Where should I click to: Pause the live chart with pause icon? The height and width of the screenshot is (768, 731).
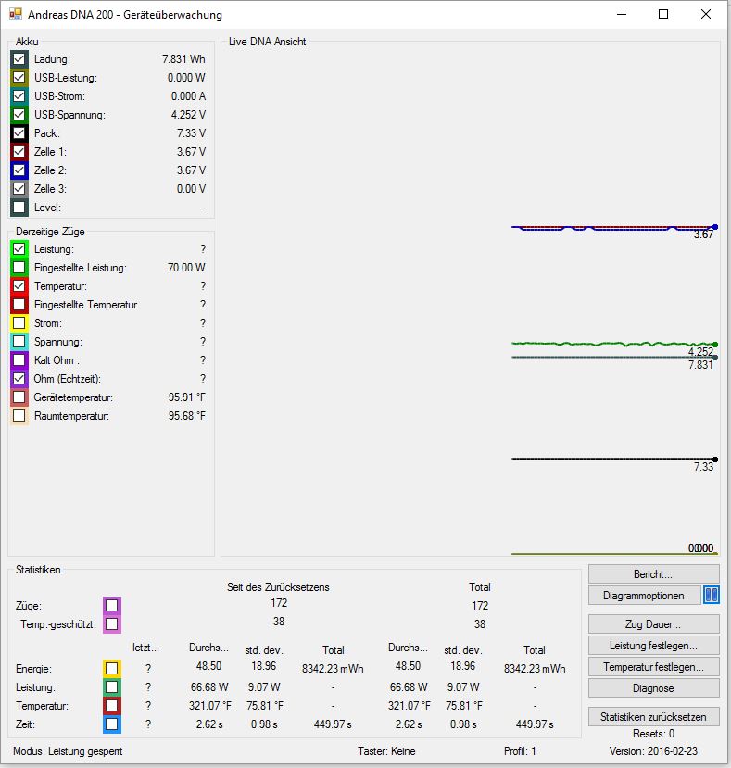(x=712, y=596)
